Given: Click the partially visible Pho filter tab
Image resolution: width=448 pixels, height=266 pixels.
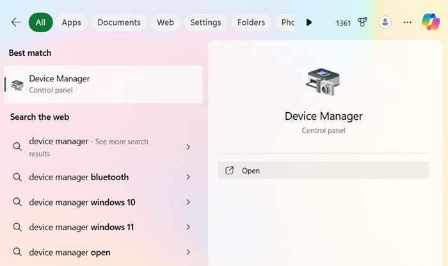Looking at the screenshot, I should click(x=285, y=22).
